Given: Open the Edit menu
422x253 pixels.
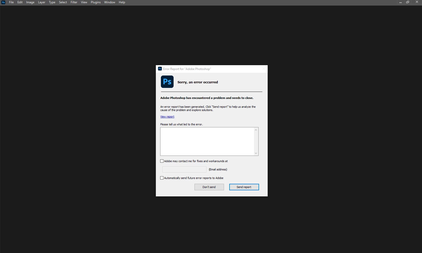Looking at the screenshot, I should pos(20,2).
